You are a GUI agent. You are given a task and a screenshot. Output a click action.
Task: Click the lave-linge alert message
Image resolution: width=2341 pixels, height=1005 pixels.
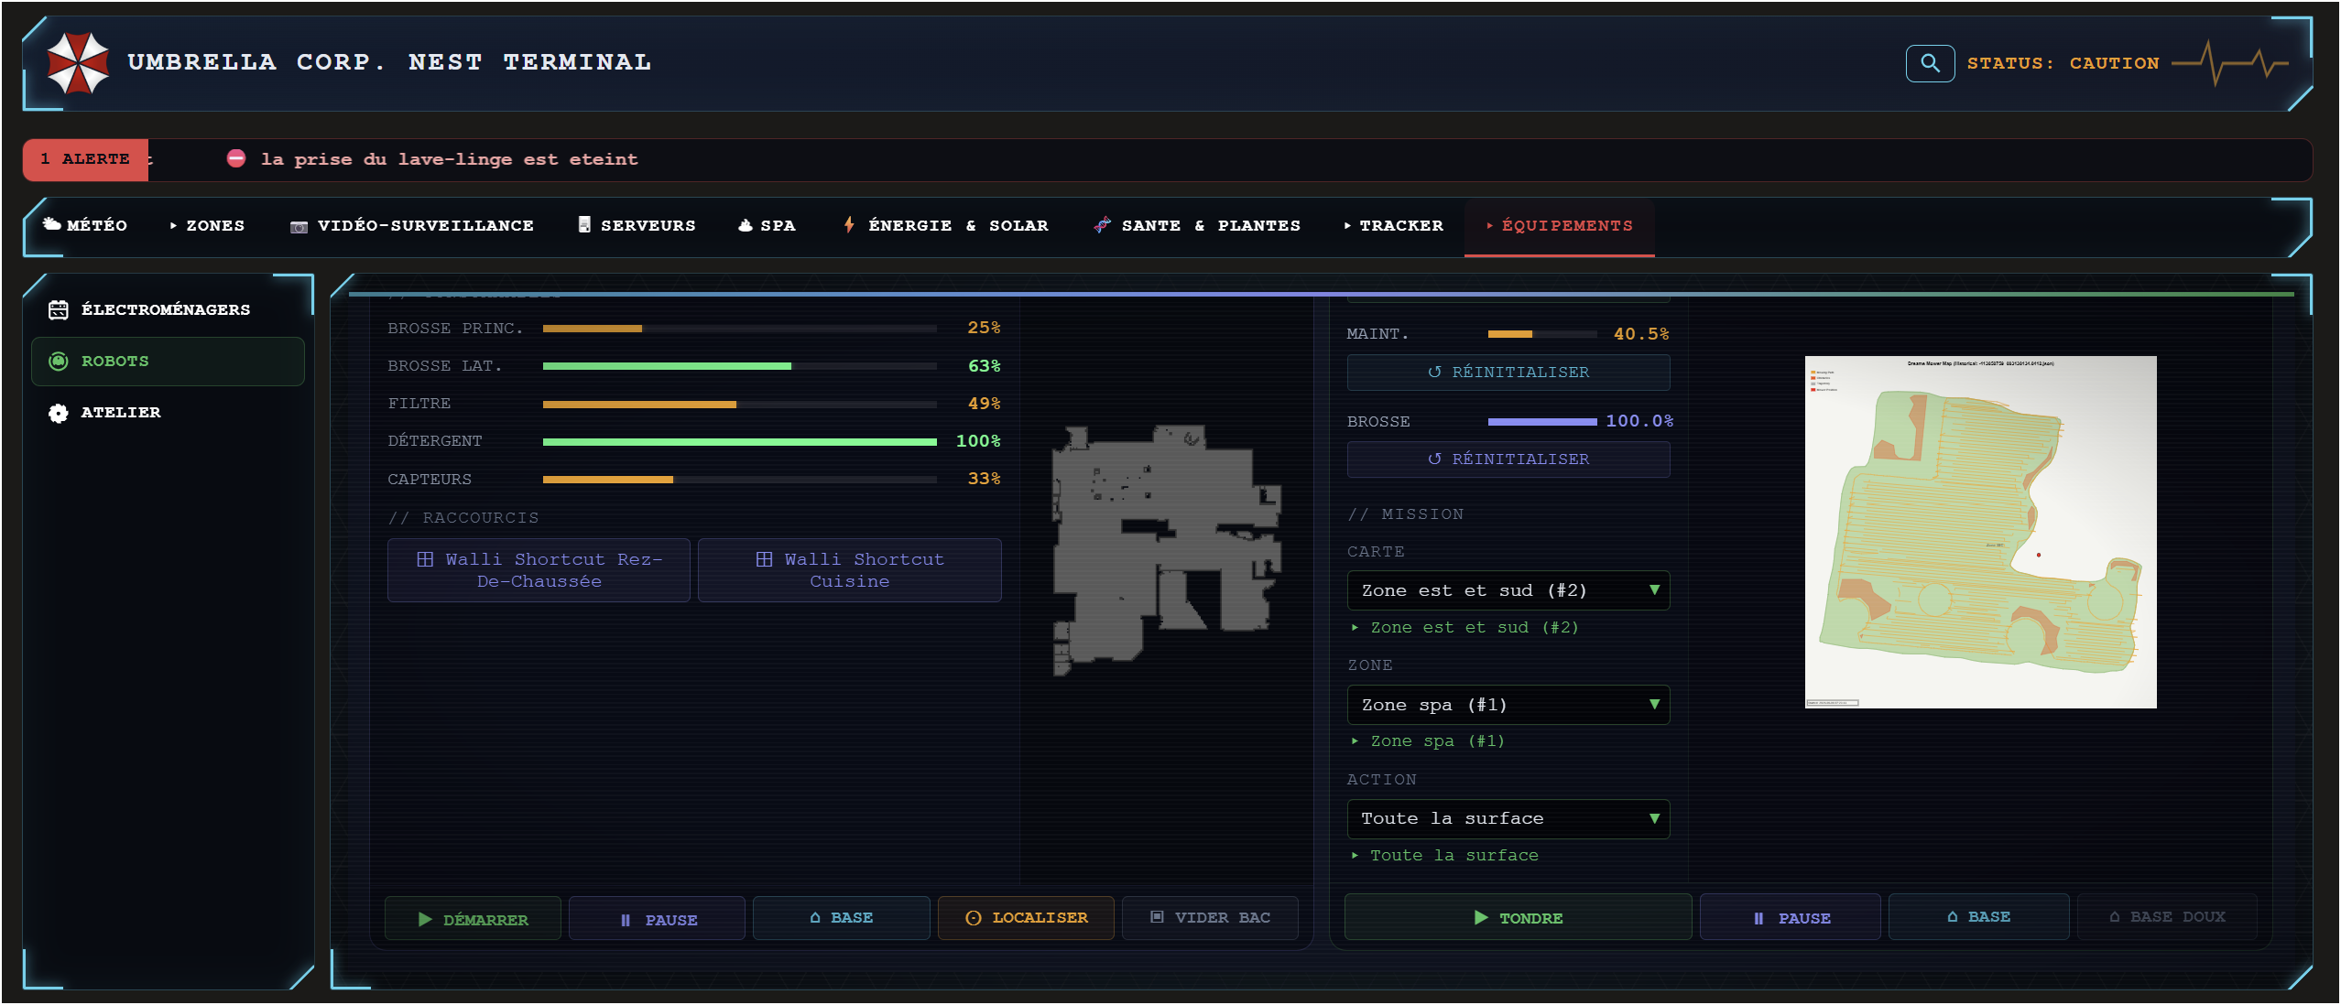tap(449, 159)
